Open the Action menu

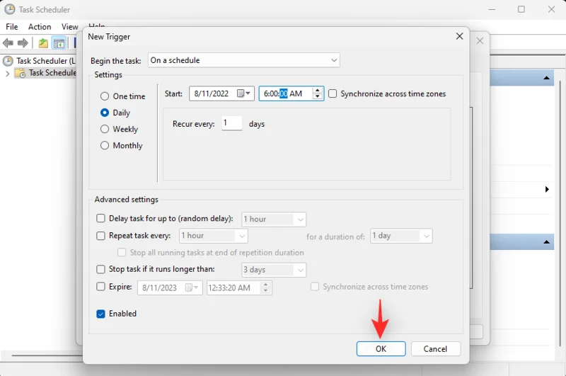click(40, 27)
